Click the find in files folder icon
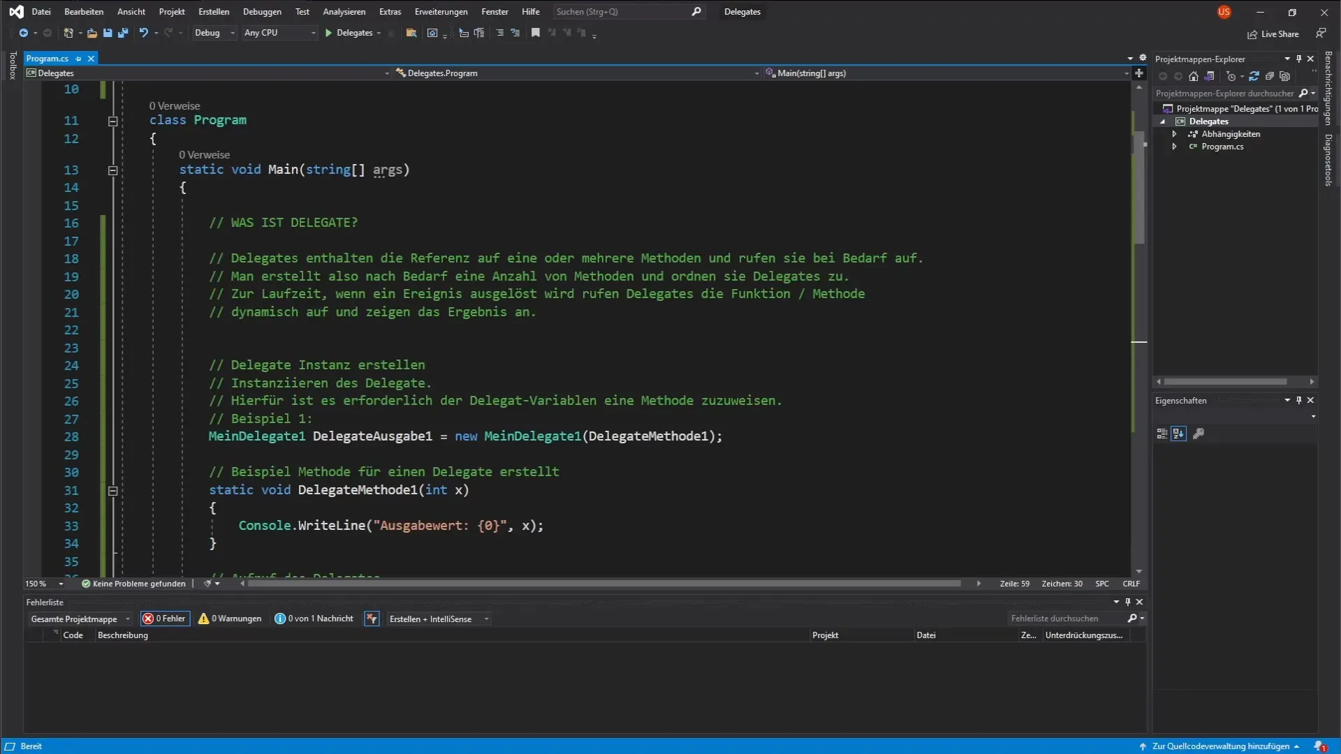The image size is (1341, 754). tap(411, 33)
